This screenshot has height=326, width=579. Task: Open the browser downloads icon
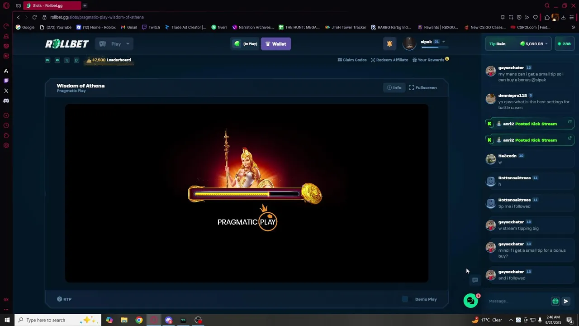point(563,17)
